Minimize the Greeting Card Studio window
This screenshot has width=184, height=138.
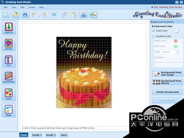click(x=177, y=2)
